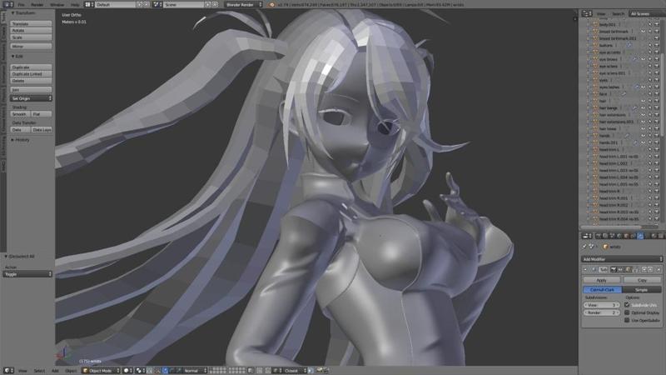Open the All Scenes outliner dropdown
The image size is (666, 375).
[648, 13]
